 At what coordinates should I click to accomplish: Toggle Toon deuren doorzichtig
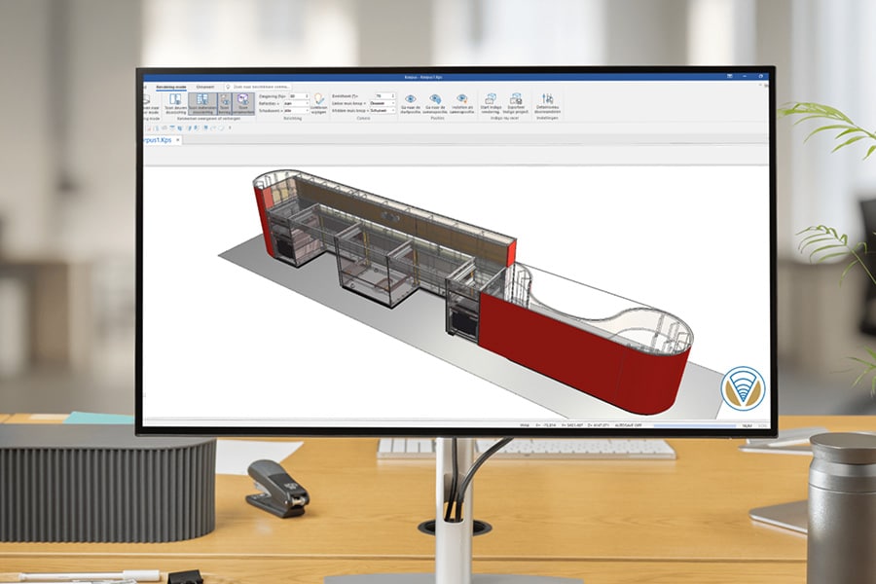pos(175,104)
